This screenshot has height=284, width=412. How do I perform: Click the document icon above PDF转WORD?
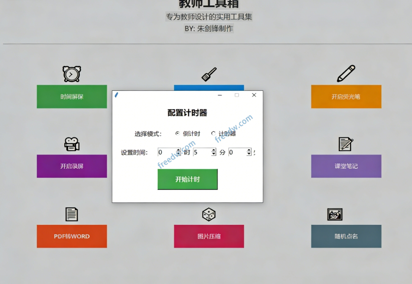coord(71,214)
